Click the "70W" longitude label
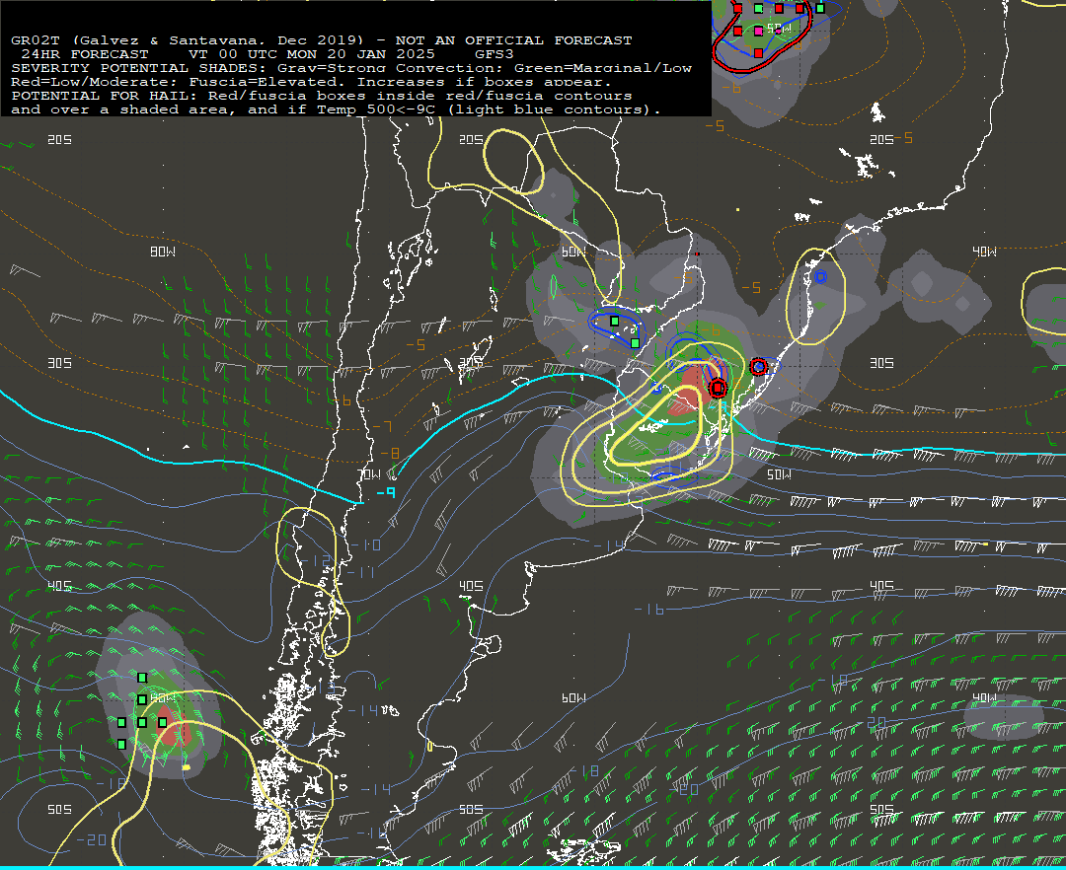Viewport: 1066px width, 870px height. click(x=370, y=474)
